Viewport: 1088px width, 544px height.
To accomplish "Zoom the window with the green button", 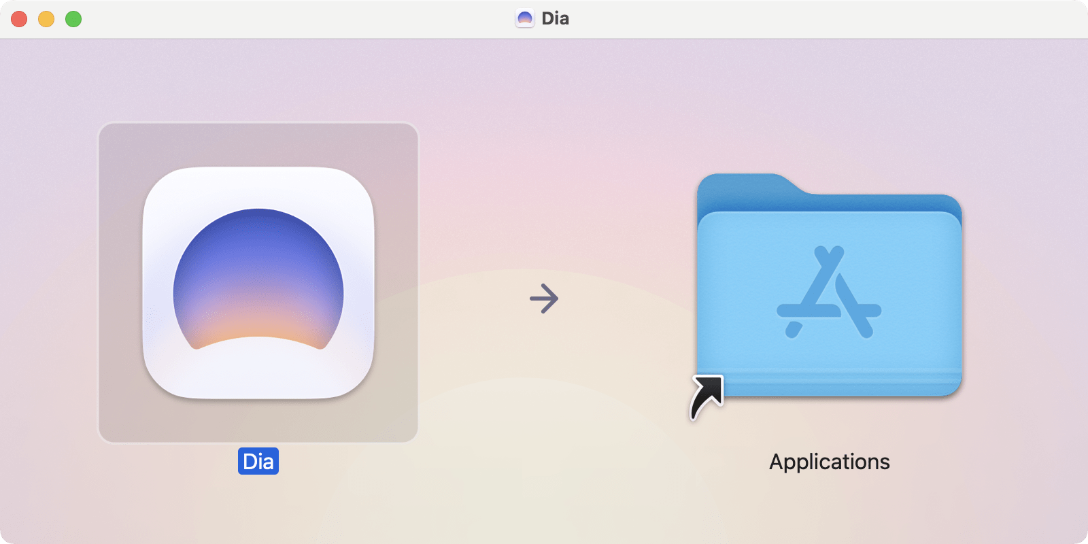I will 73,19.
